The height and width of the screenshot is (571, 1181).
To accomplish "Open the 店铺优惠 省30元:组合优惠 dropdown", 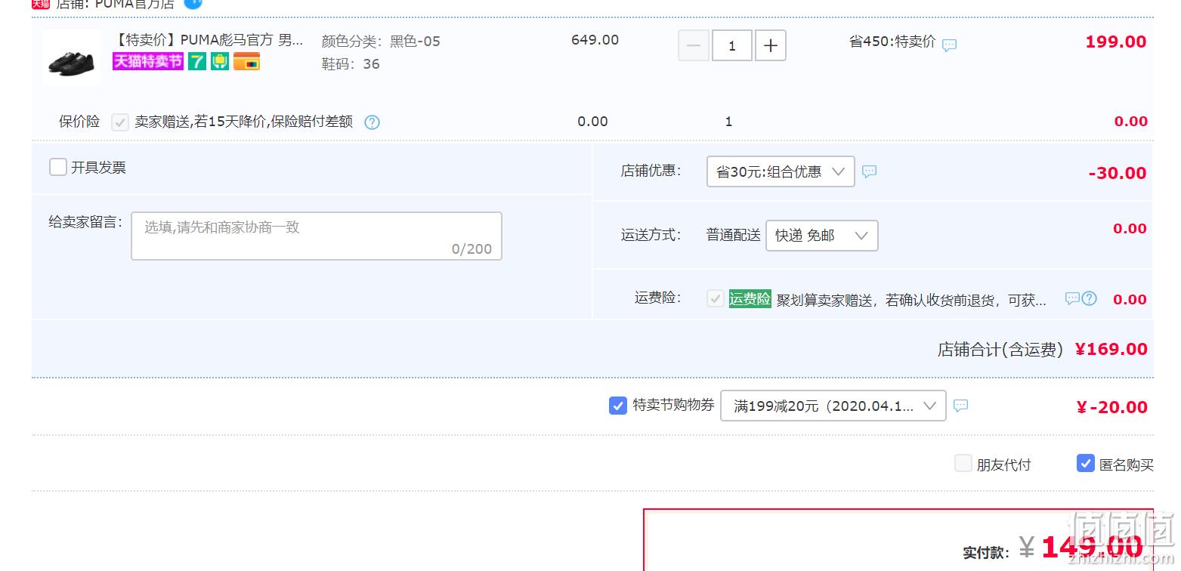I will (781, 171).
